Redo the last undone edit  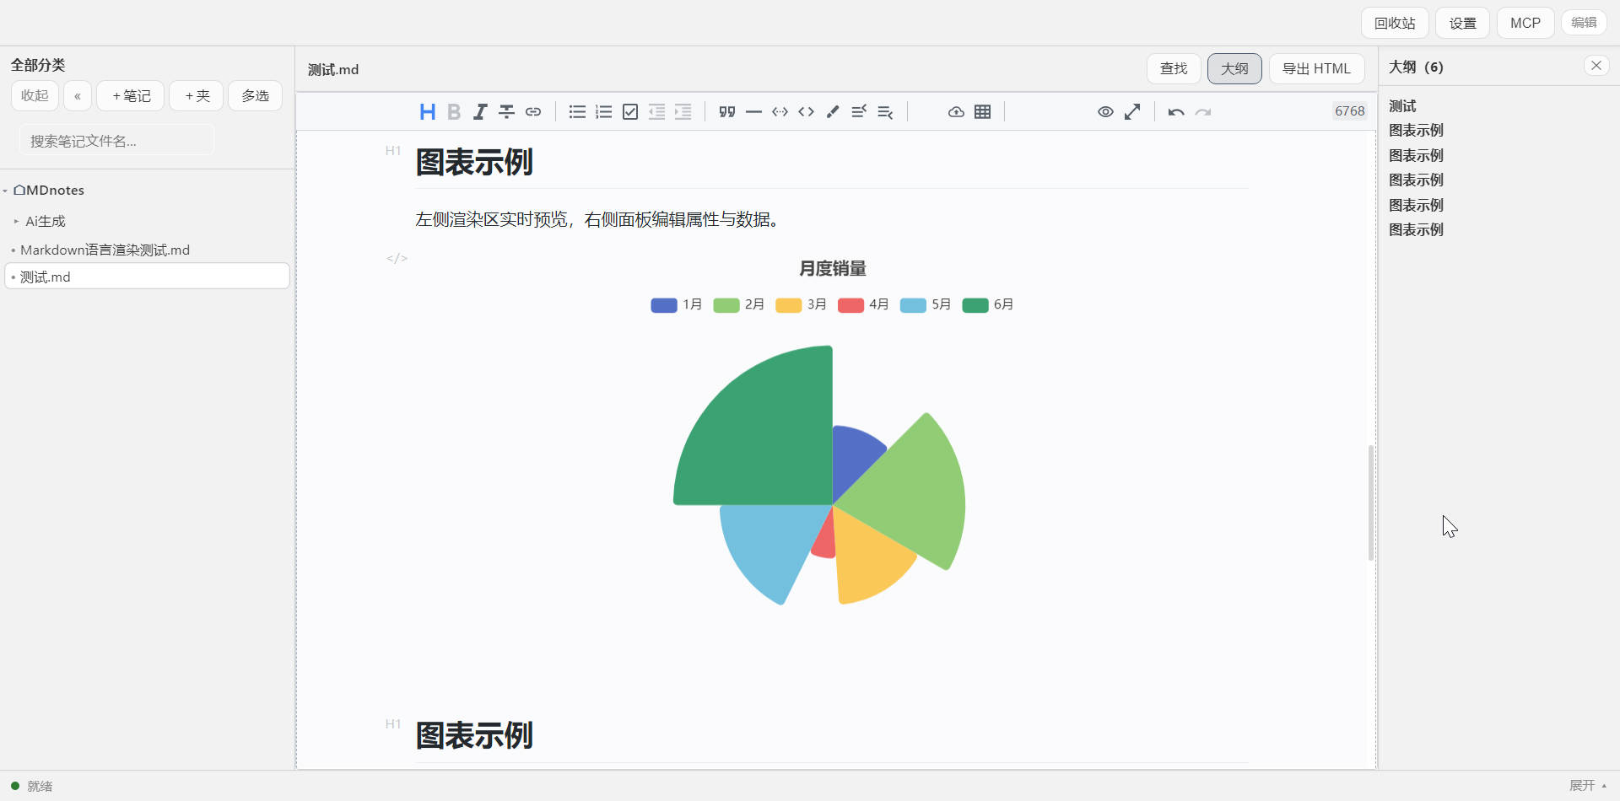(x=1203, y=111)
